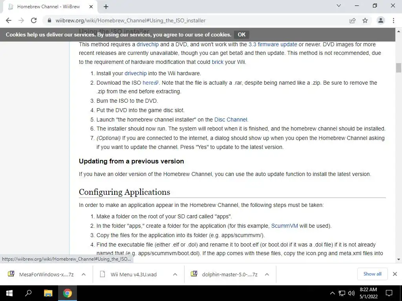Show all downloads
402x301 pixels.
pos(372,274)
